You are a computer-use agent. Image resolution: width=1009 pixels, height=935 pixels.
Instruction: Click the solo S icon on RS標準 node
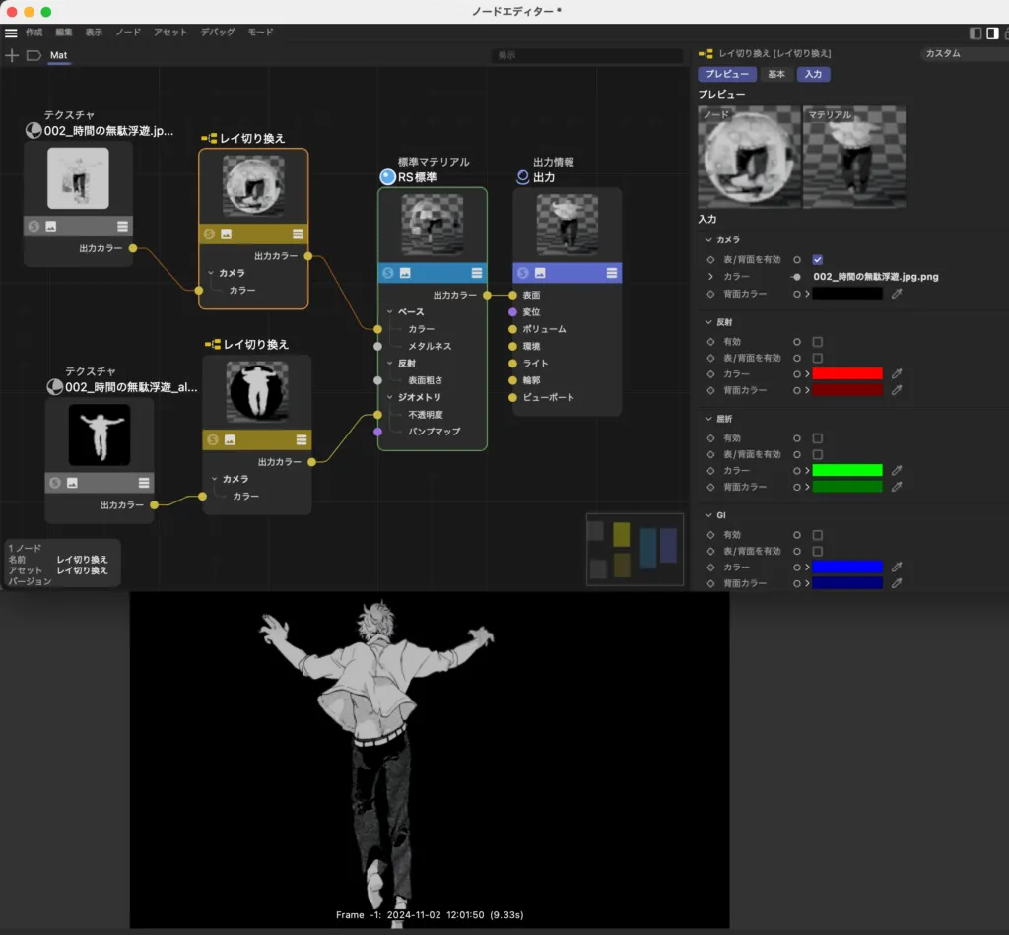tap(387, 273)
